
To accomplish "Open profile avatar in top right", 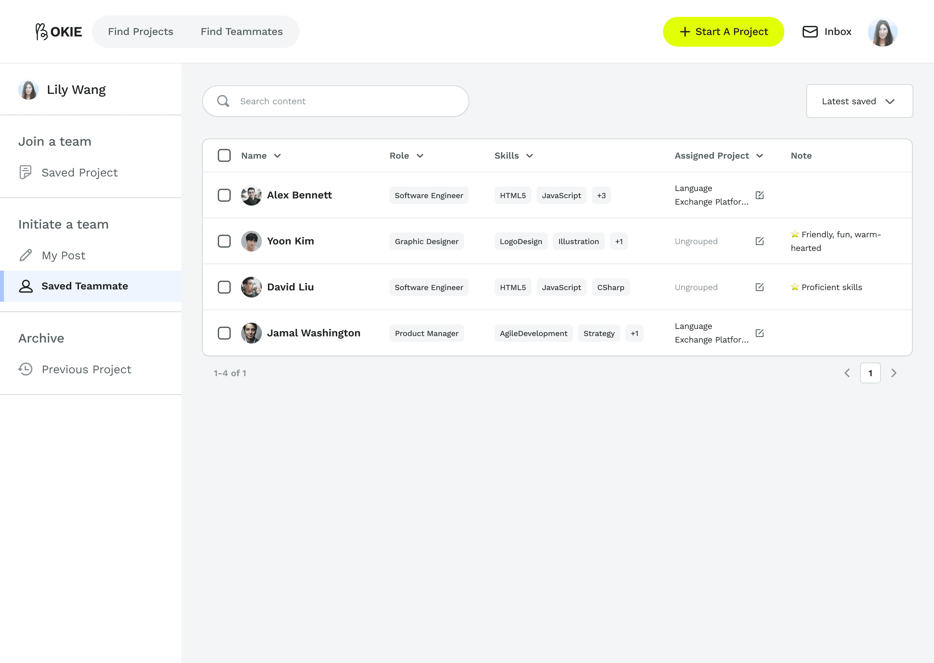I will (x=882, y=32).
